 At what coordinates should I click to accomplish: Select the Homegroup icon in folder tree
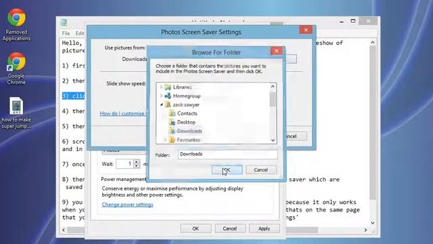[168, 96]
